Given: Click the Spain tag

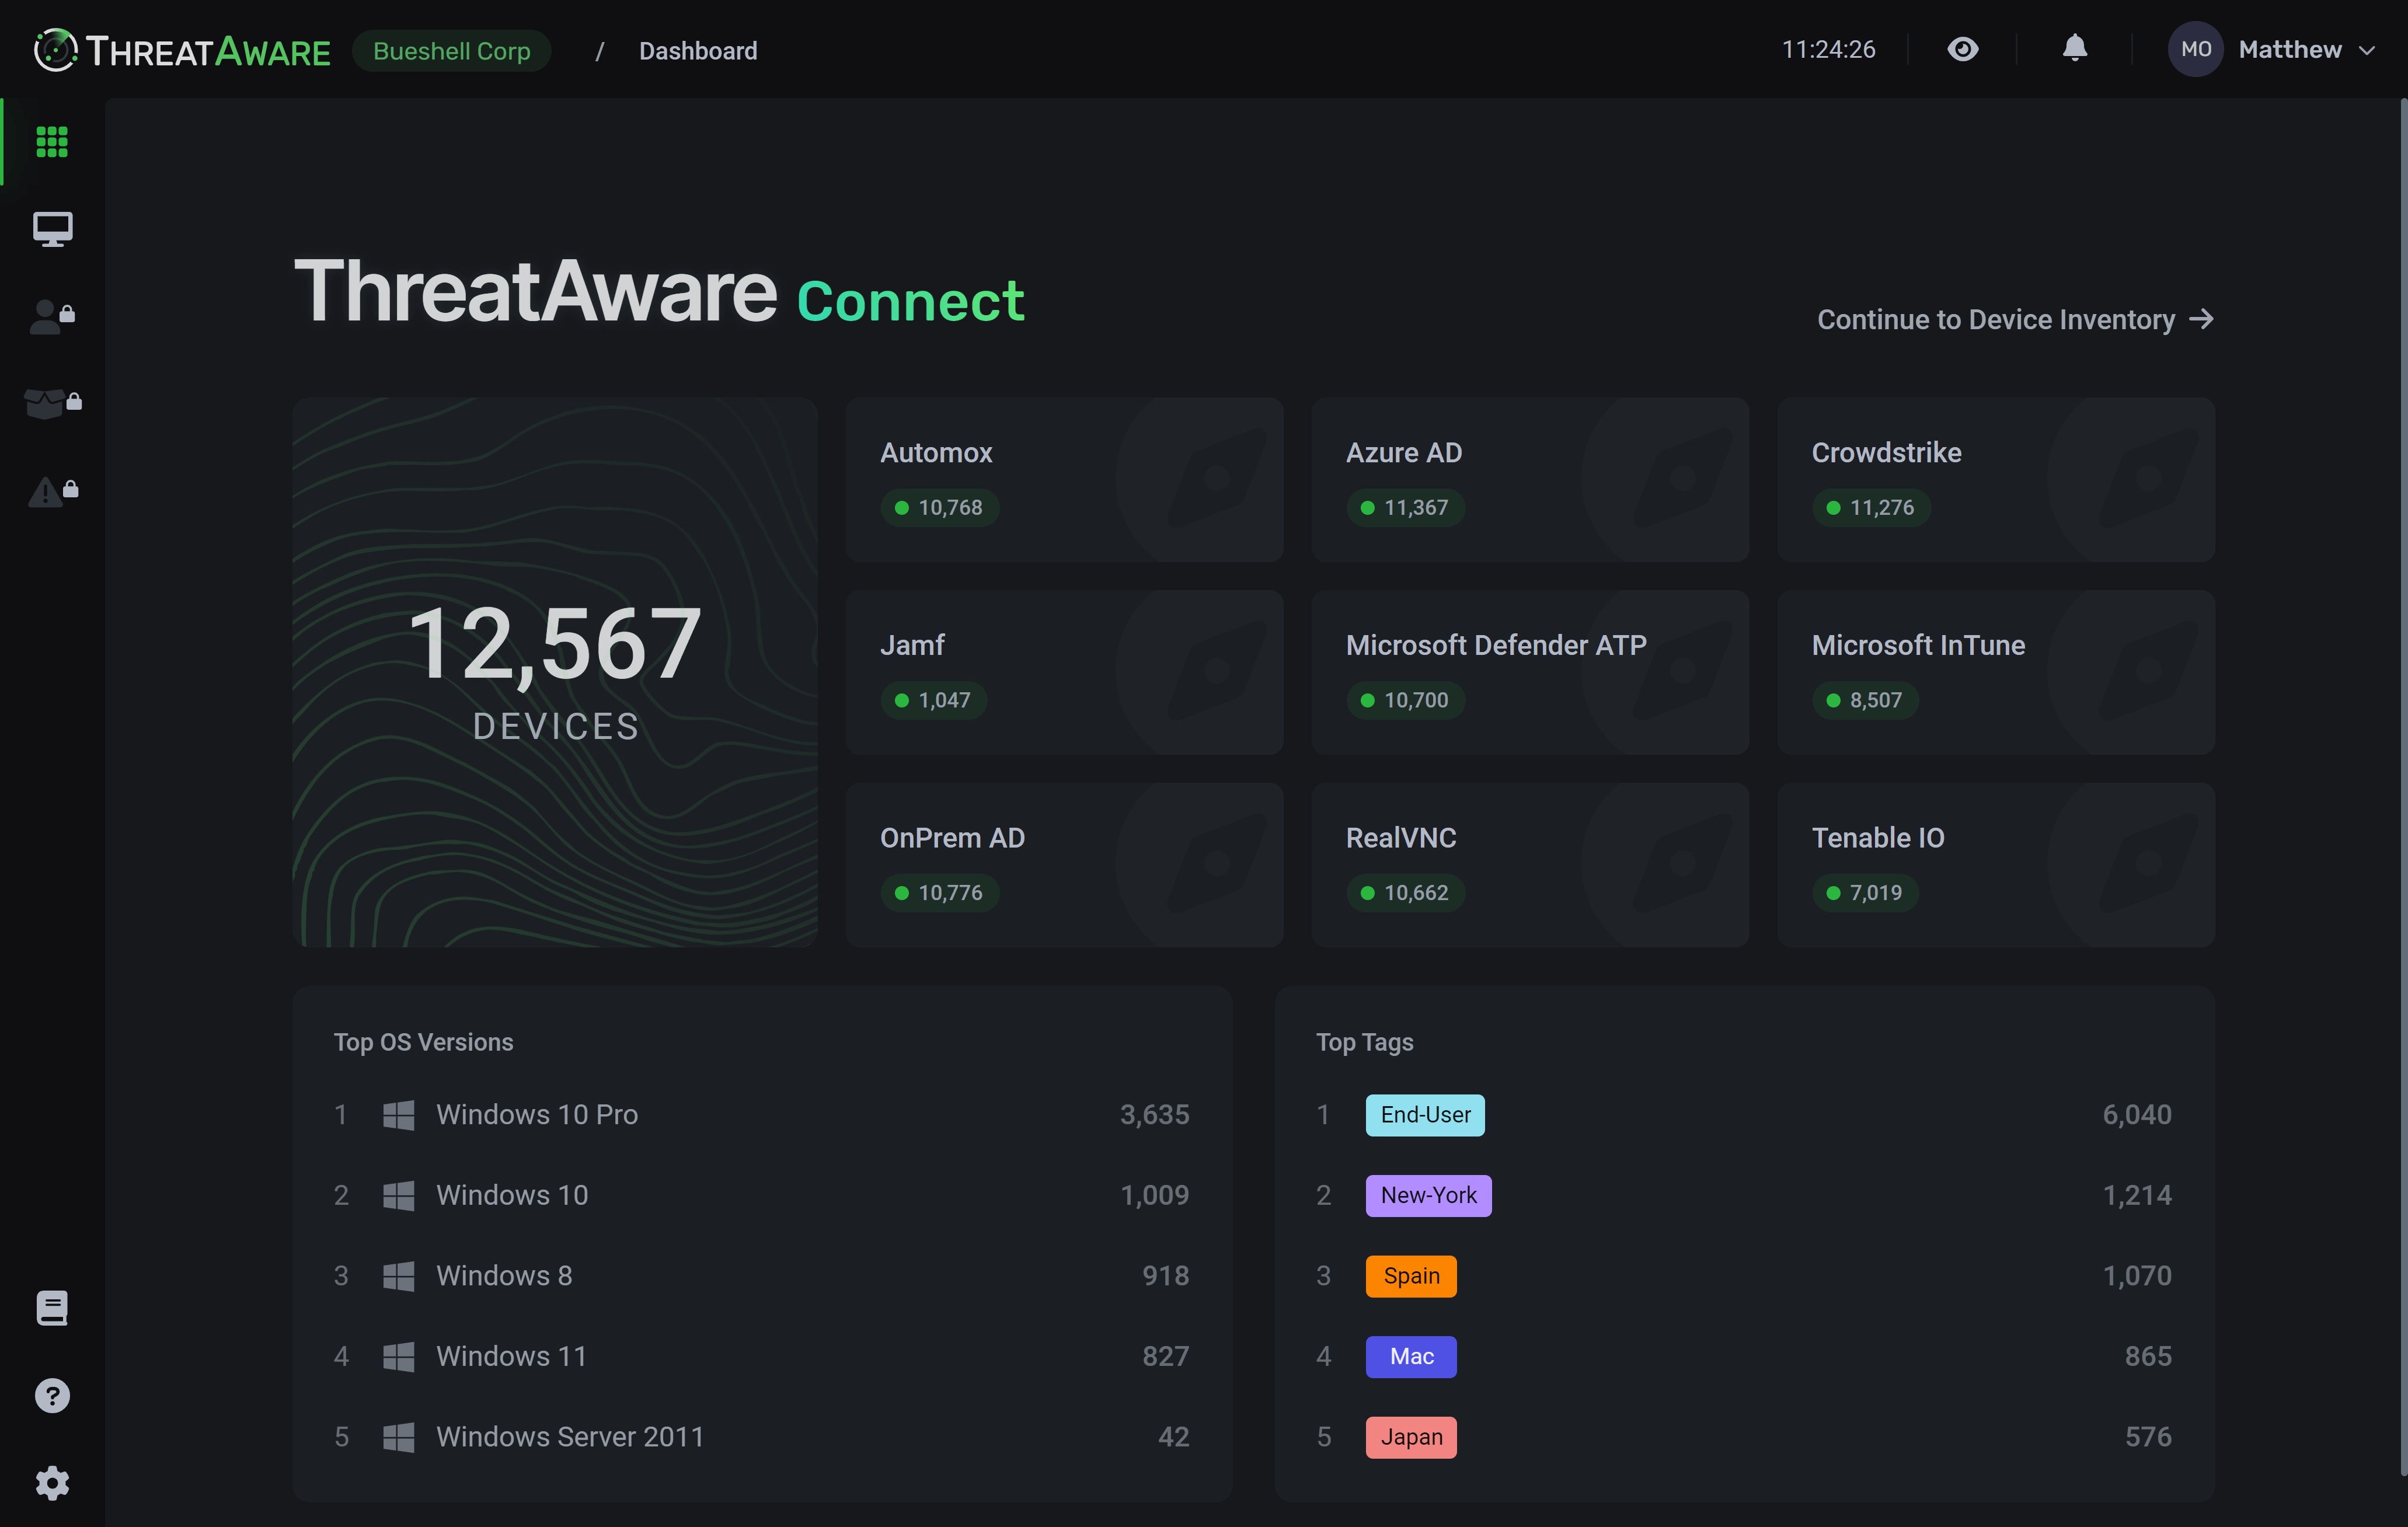Looking at the screenshot, I should click(x=1411, y=1276).
